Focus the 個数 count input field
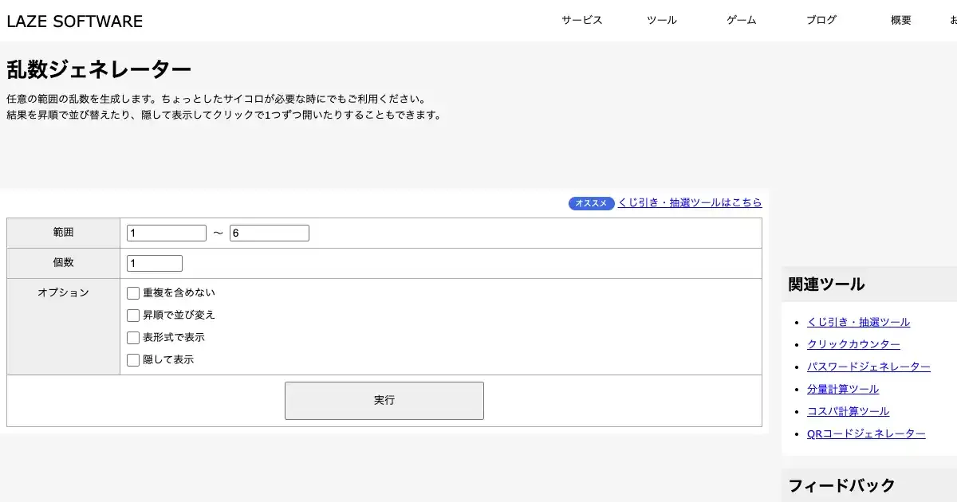Viewport: 957px width, 502px height. pos(155,264)
